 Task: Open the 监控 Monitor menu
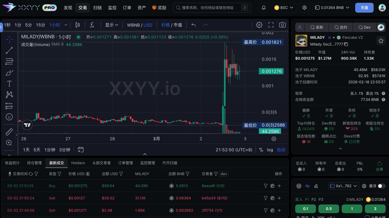112,7
